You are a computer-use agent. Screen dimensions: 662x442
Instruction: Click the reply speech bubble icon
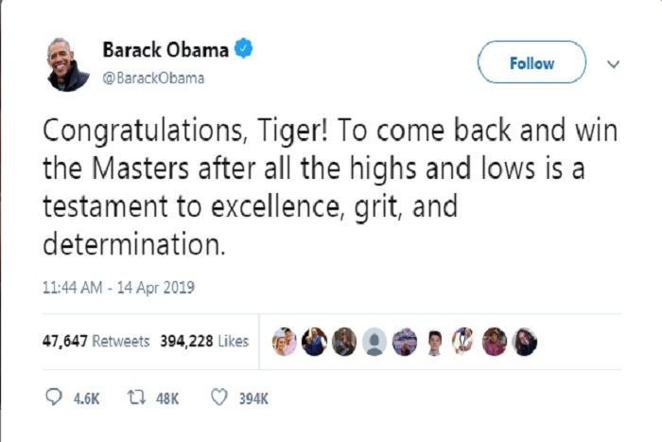[x=54, y=398]
